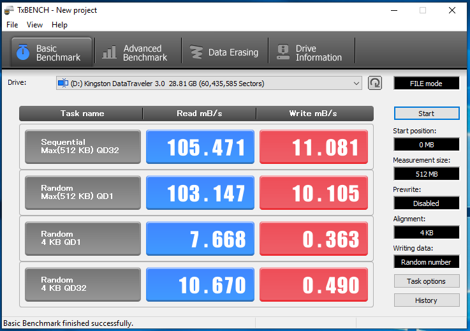The image size is (470, 331).
Task: Click the 'Drive:' label
Action: click(x=17, y=82)
